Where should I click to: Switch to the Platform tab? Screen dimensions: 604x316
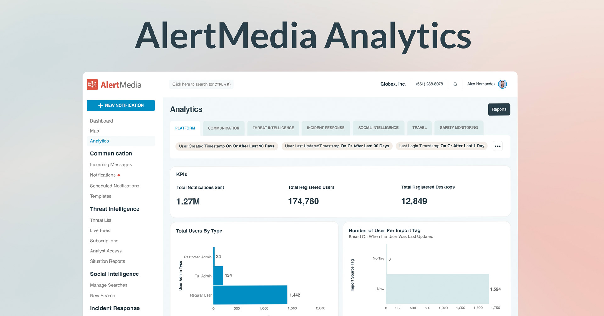tap(185, 128)
